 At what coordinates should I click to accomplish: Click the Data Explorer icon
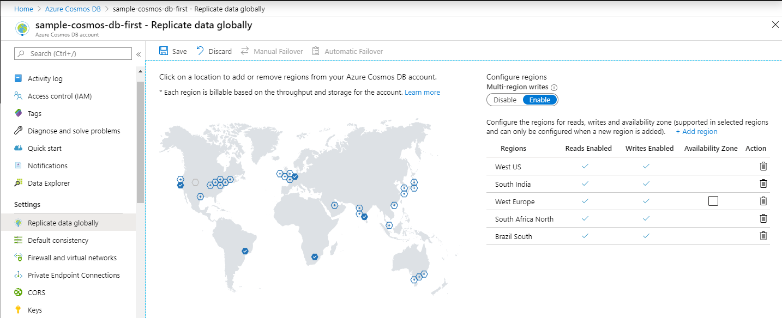[18, 183]
